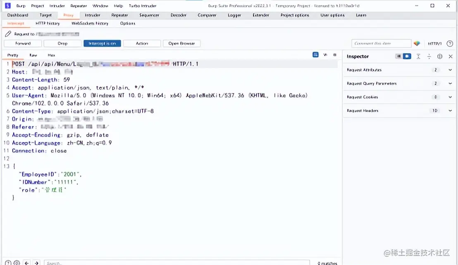Open search help icon in the bottom bar

tap(8, 263)
